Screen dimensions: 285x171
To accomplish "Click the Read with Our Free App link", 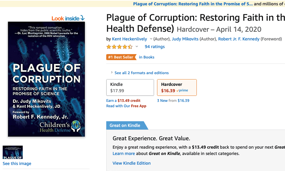I will [x=126, y=106].
